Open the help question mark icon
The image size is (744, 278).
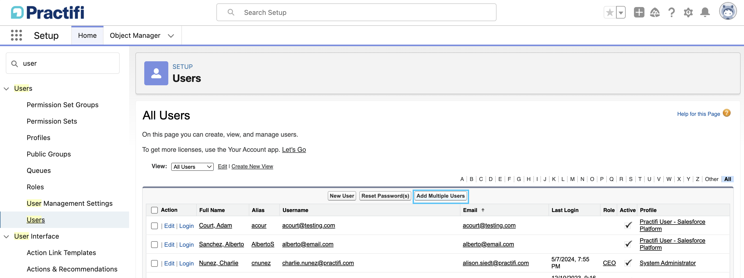(672, 13)
